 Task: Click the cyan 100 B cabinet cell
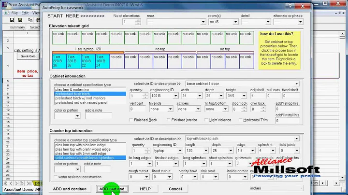click(102, 61)
